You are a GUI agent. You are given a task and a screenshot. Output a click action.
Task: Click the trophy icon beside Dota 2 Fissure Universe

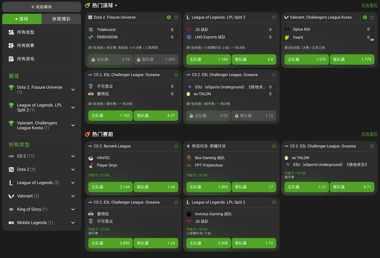[x=11, y=87]
